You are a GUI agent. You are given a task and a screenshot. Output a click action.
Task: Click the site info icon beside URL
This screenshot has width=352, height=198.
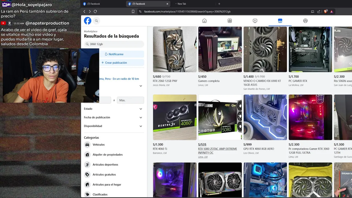pyautogui.click(x=140, y=12)
